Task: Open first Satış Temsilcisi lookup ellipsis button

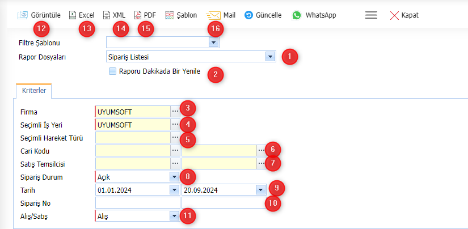Action: click(x=175, y=164)
